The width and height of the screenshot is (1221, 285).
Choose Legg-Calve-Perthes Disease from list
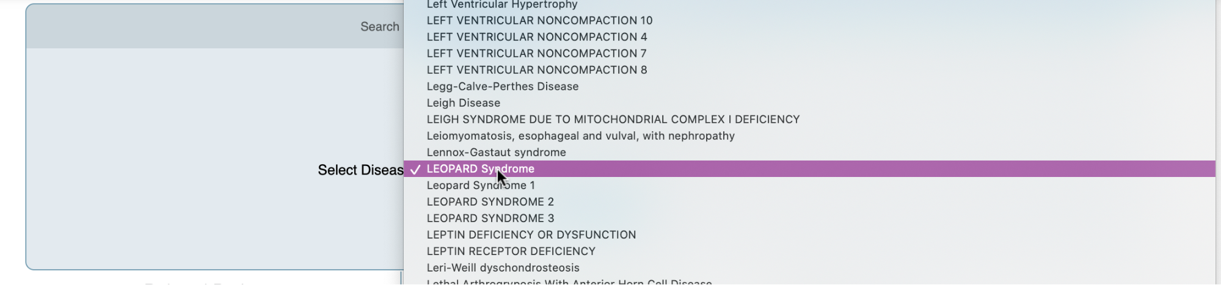point(809,86)
